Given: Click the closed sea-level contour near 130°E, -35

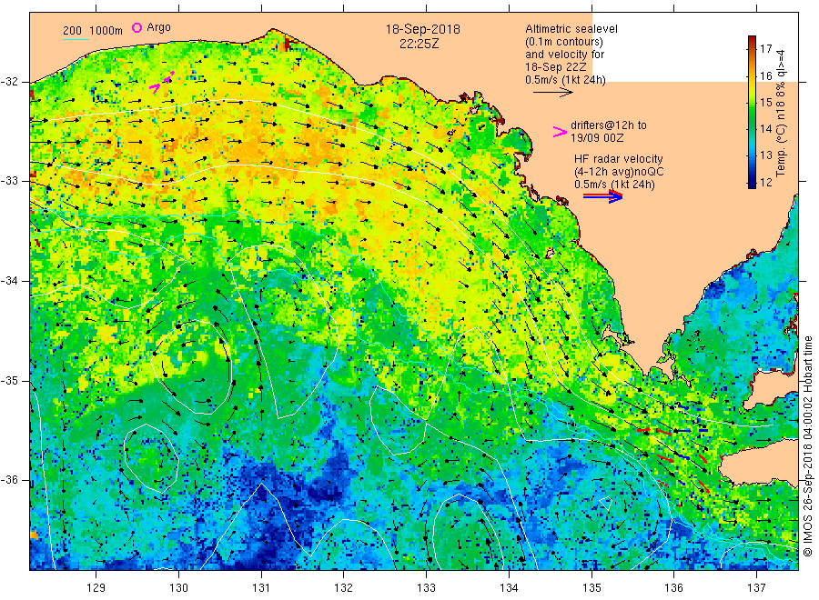Looking at the screenshot, I should (x=191, y=366).
